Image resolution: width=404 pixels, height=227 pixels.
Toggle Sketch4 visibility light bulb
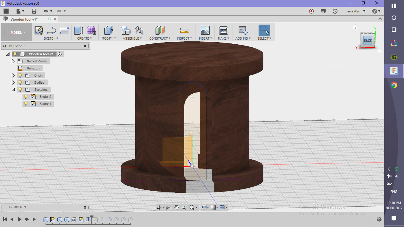click(26, 104)
